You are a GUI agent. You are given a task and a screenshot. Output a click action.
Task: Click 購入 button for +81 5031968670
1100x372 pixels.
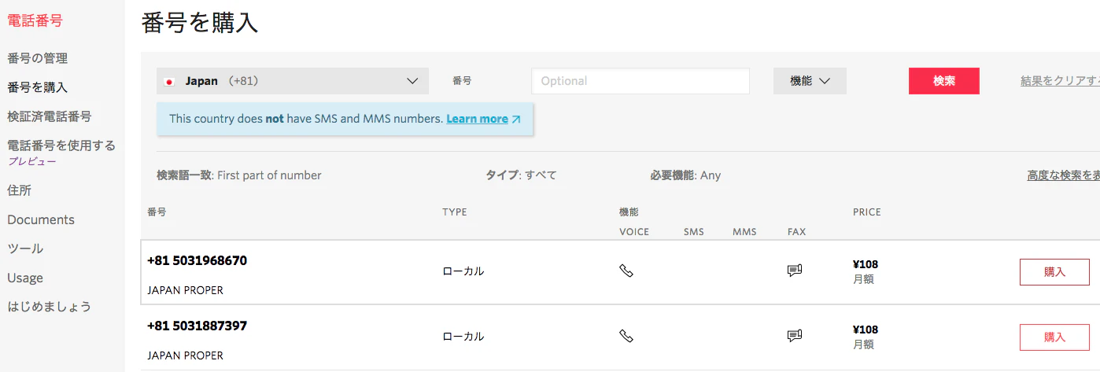(1054, 272)
